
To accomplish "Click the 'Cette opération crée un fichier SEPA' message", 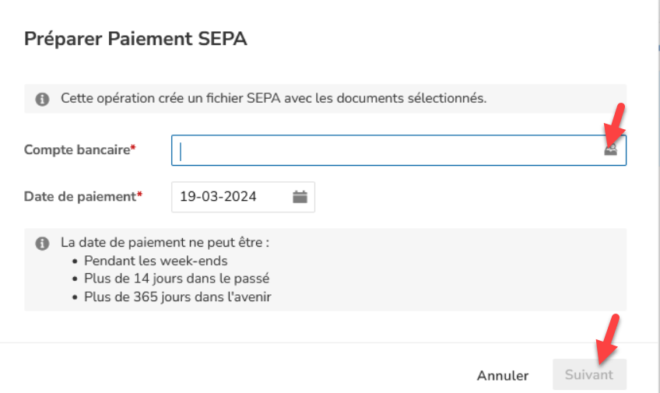I will coord(274,99).
